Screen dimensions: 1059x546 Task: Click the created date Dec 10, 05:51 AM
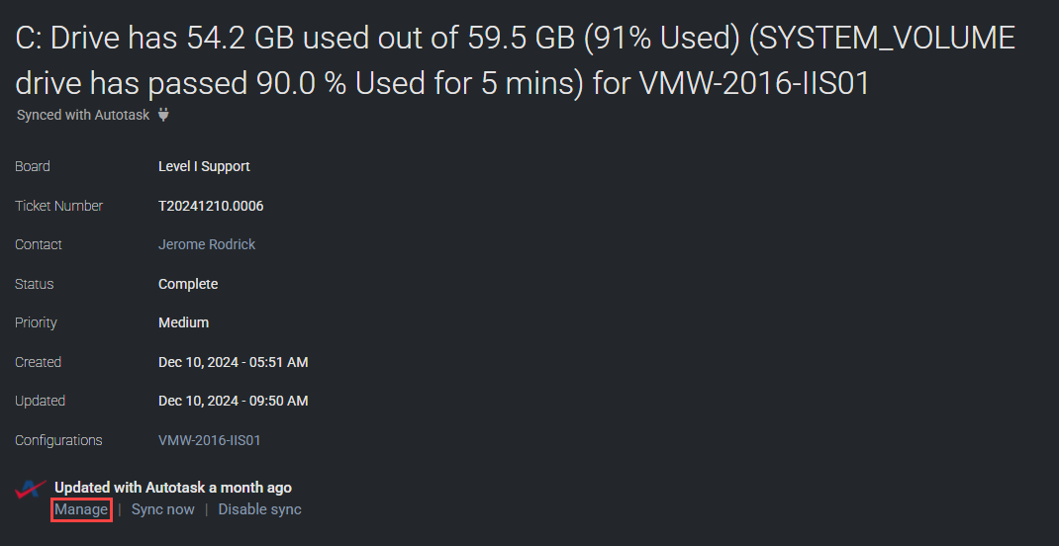tap(233, 362)
